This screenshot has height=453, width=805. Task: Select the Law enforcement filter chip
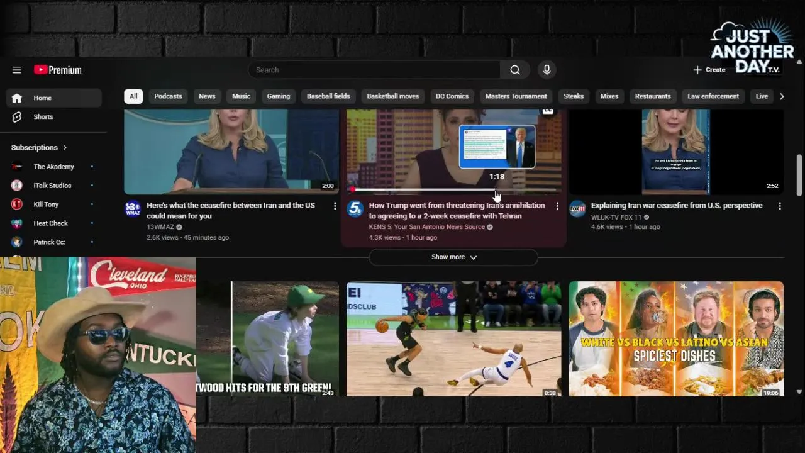click(x=713, y=96)
